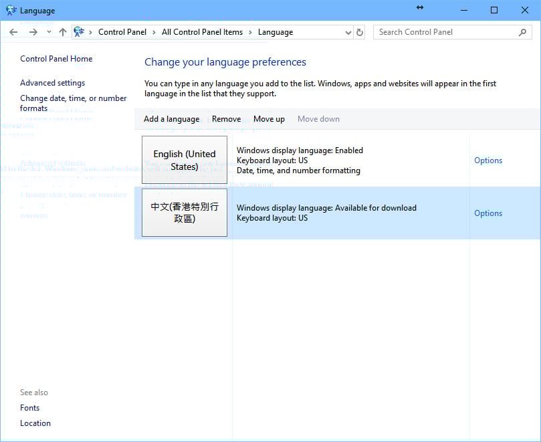541x442 pixels.
Task: Expand chevron after All Control Panel Items
Action: click(251, 33)
